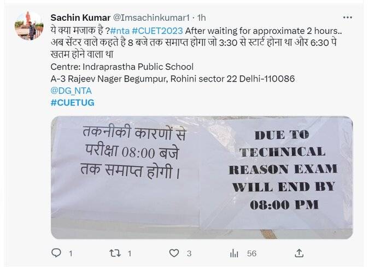Image resolution: width=369 pixels, height=267 pixels.
Task: Open the #CUETUG hashtag
Action: point(73,103)
